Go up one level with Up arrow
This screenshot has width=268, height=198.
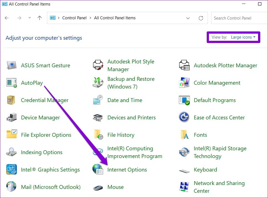click(x=39, y=18)
